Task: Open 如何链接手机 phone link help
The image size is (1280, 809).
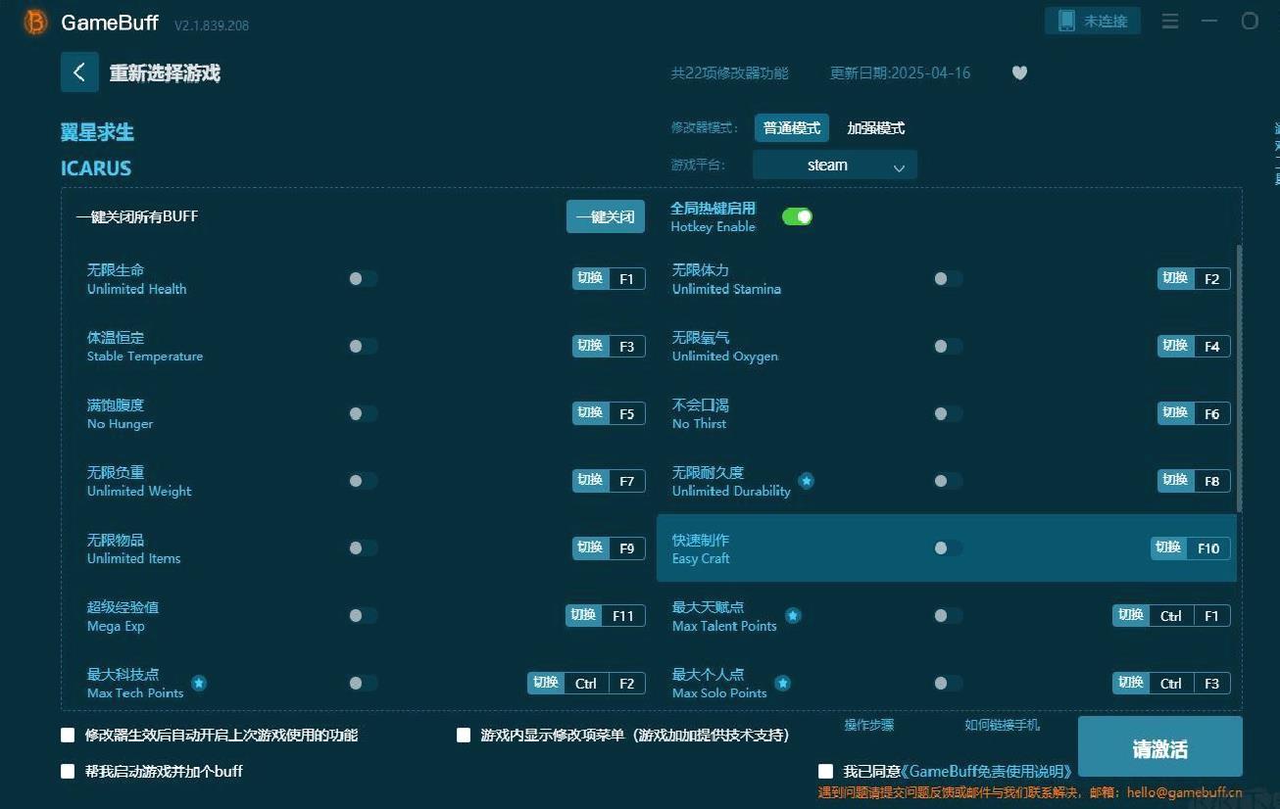Action: pyautogui.click(x=1002, y=726)
